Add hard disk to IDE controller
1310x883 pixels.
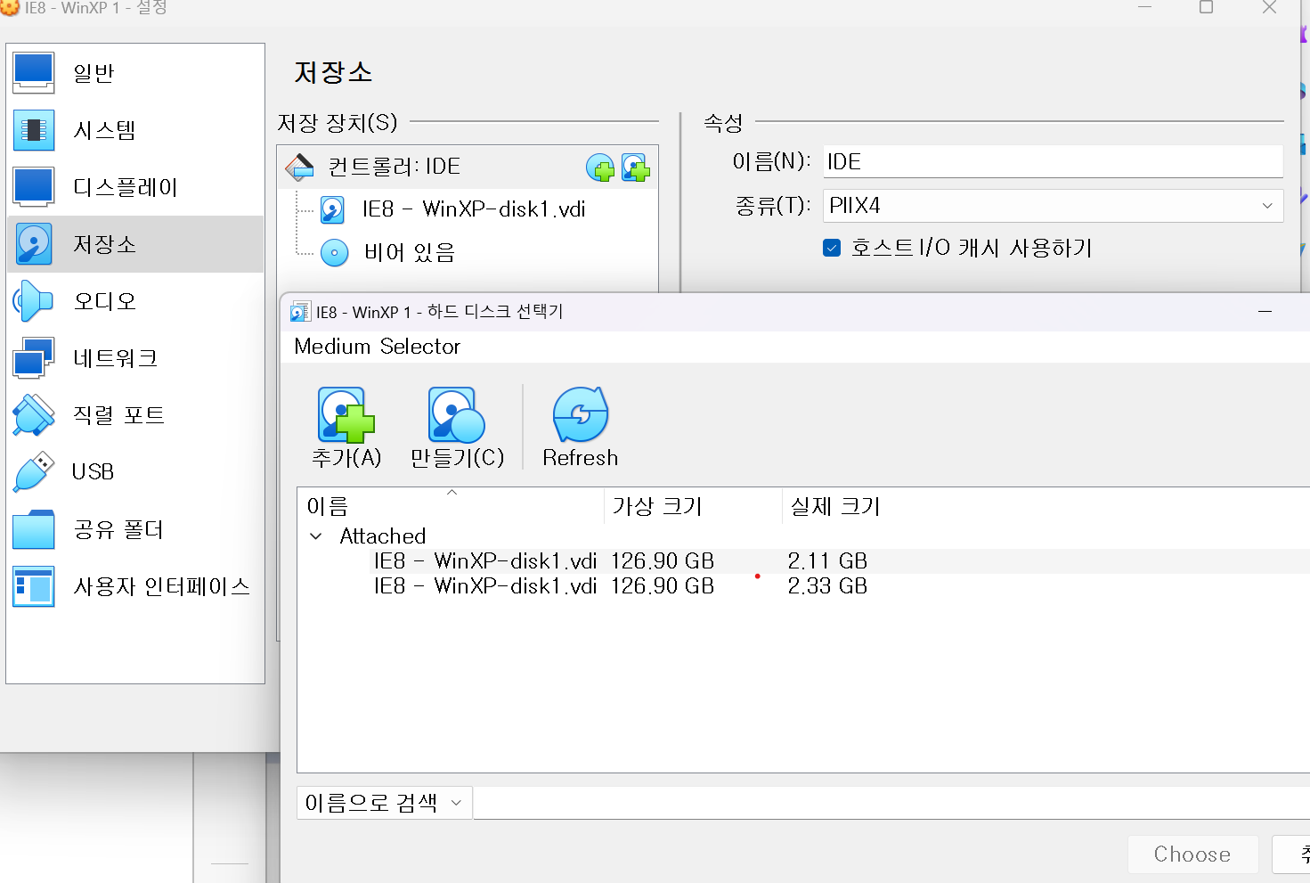[635, 167]
